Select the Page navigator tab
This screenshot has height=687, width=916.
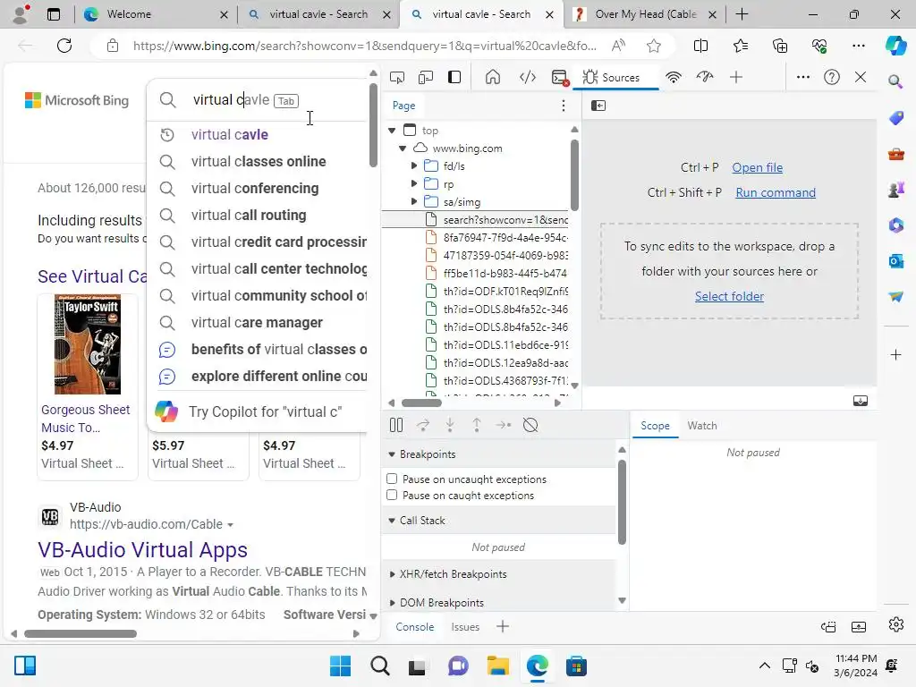tap(403, 106)
